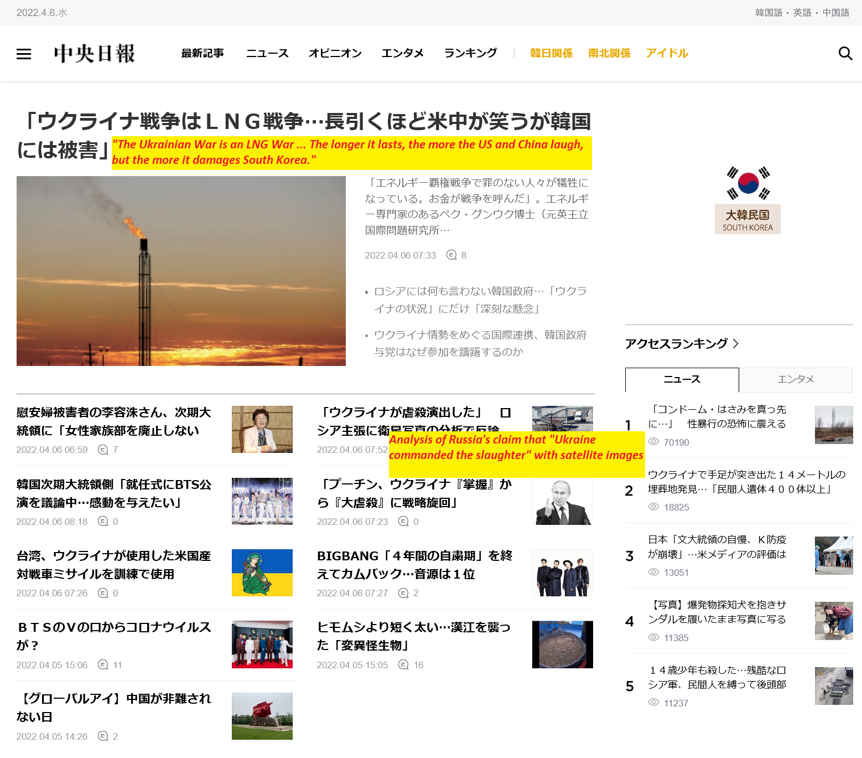Click the 中央日報 logo

click(x=95, y=54)
